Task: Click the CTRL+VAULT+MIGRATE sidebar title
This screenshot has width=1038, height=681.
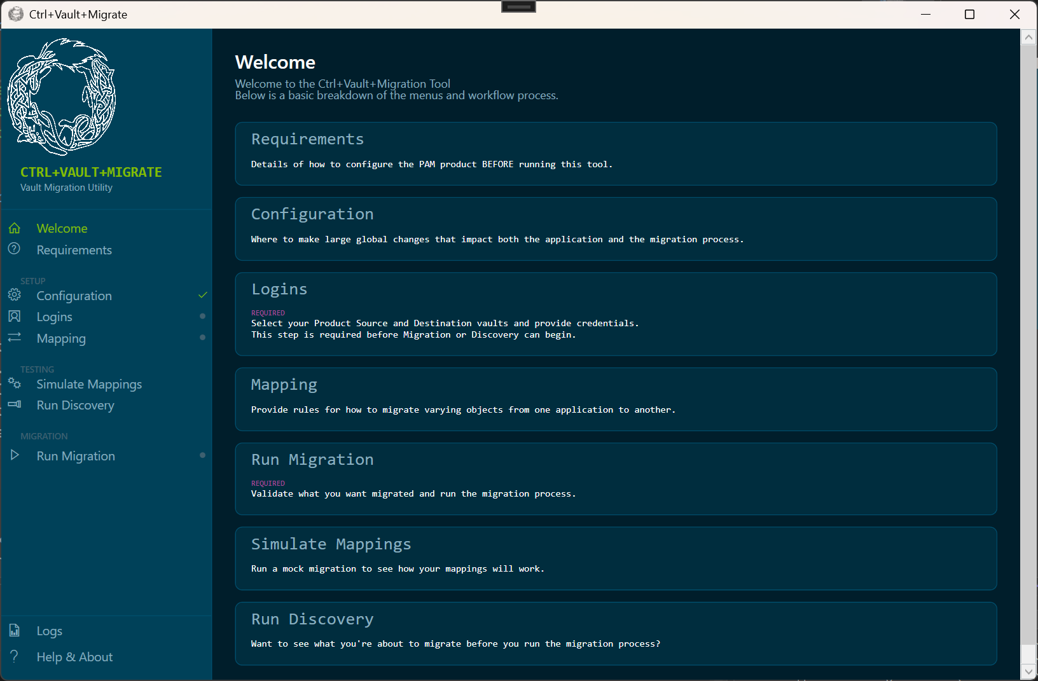Action: [x=91, y=172]
